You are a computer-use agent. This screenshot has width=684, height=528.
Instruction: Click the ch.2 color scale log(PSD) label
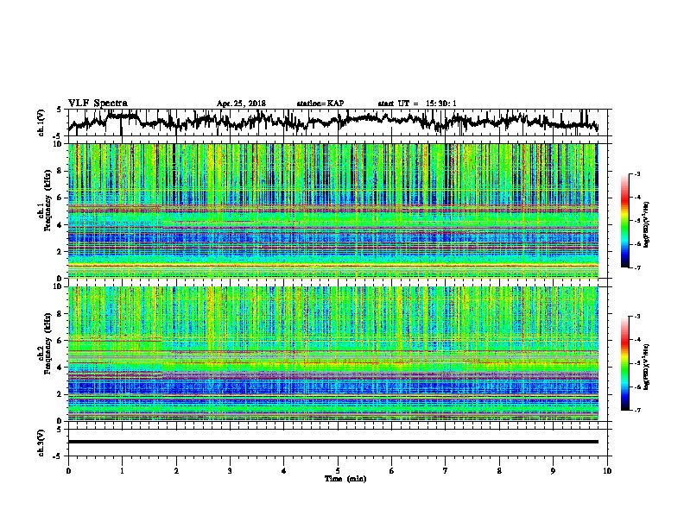click(x=646, y=367)
